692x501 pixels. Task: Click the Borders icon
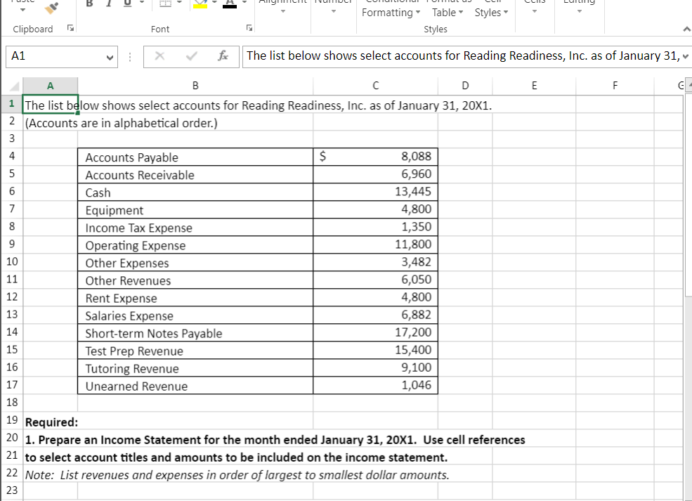[164, 5]
